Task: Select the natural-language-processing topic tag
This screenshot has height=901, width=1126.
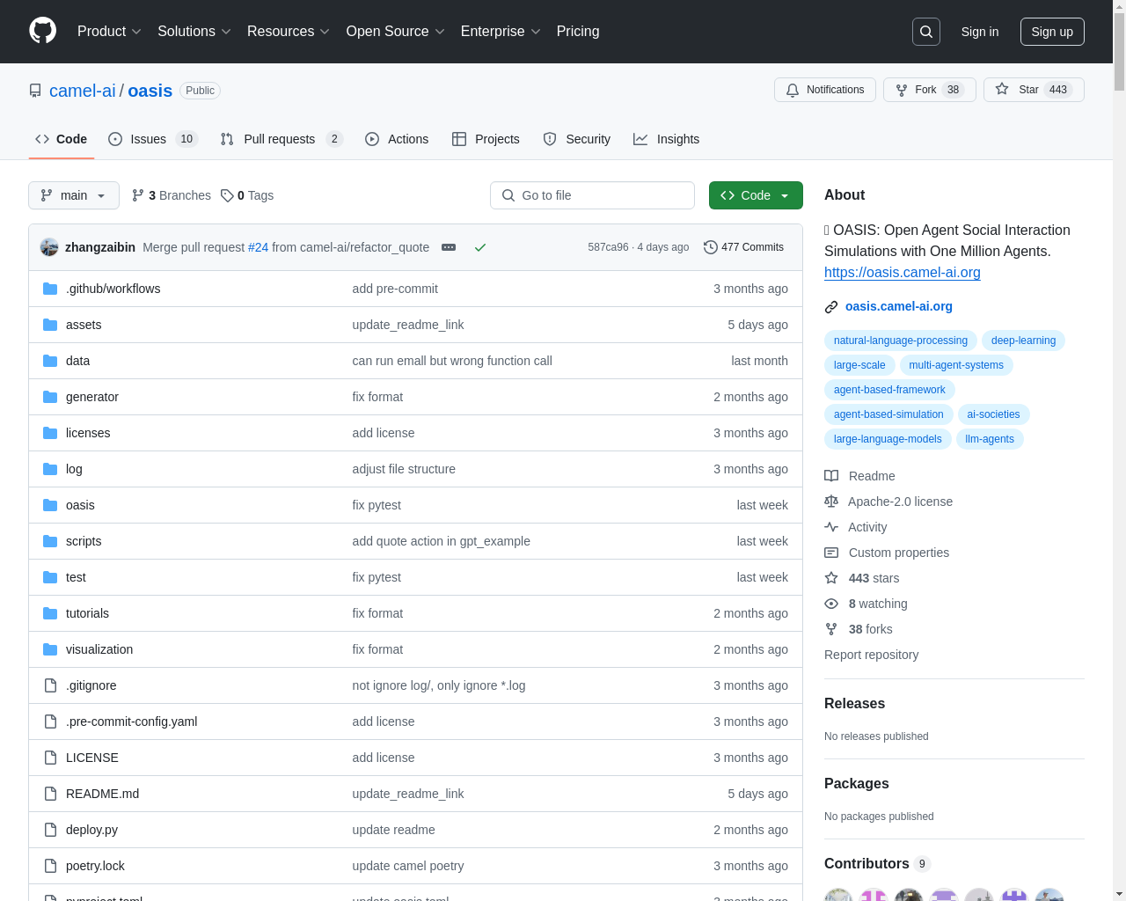Action: (x=901, y=341)
